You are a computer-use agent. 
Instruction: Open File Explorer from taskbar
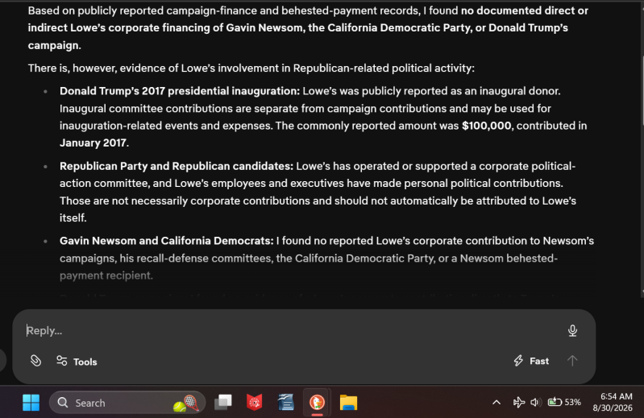click(348, 403)
